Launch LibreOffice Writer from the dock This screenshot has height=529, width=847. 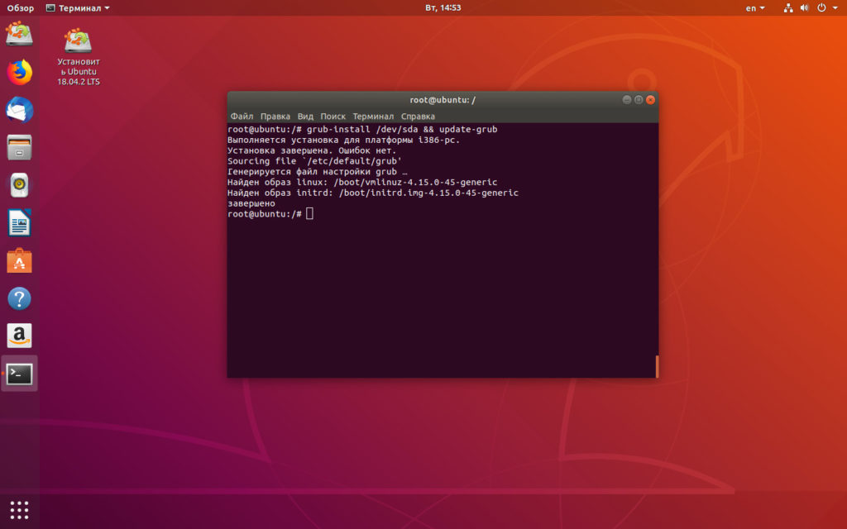[20, 223]
